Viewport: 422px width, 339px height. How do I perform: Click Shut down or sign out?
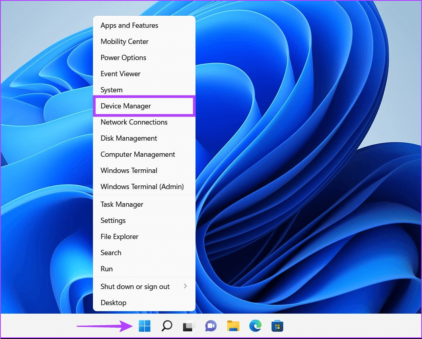[x=144, y=287]
